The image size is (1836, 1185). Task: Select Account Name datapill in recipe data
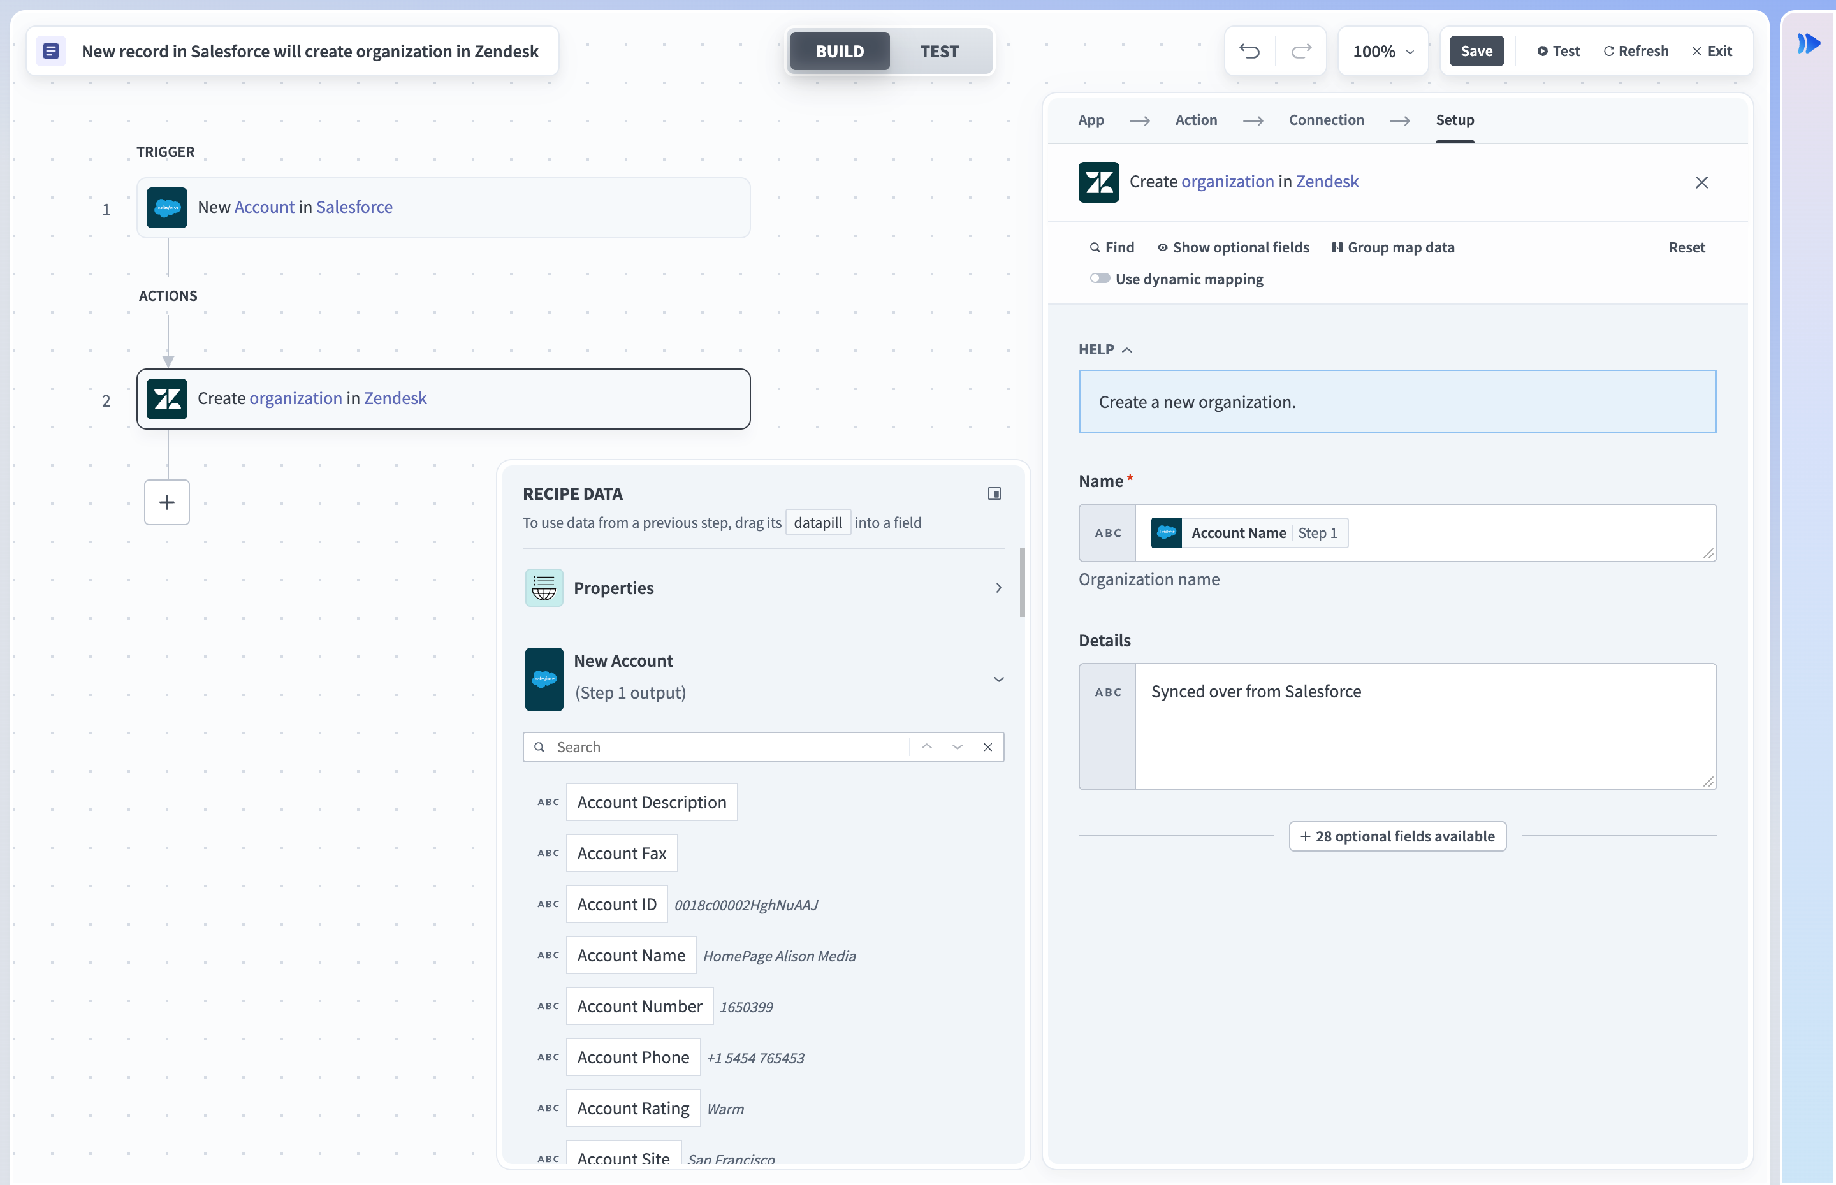tap(631, 955)
